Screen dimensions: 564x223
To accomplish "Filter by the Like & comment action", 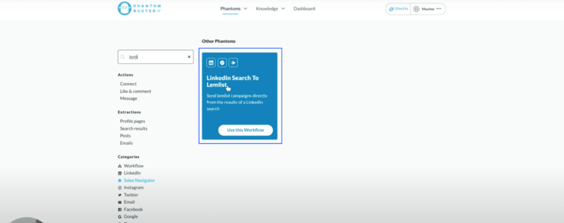I will [x=135, y=91].
